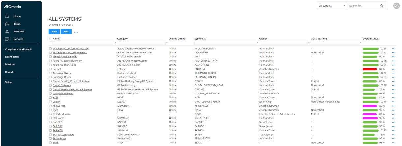Select Home in the navigation
This screenshot has height=146, width=402.
(17, 16)
